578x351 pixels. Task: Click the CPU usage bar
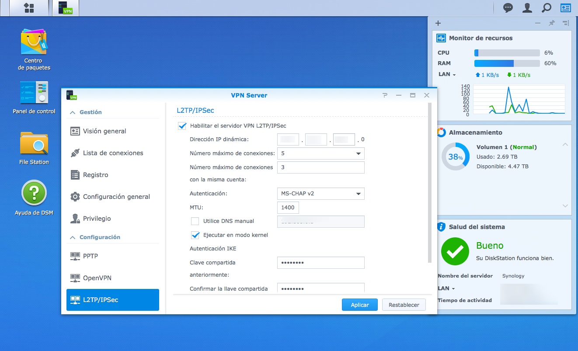tap(507, 53)
